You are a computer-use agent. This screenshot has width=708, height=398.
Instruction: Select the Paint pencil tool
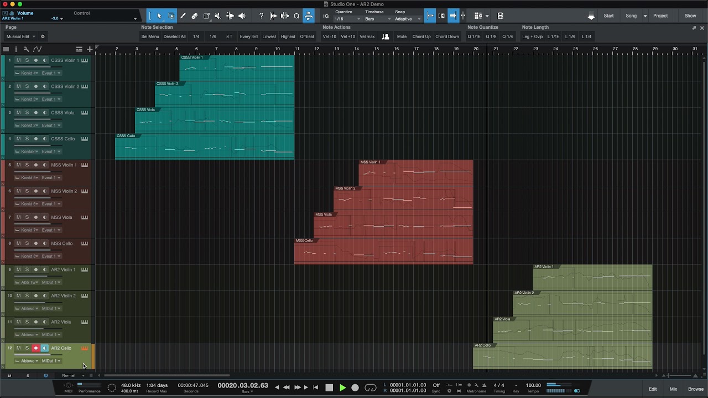point(183,16)
